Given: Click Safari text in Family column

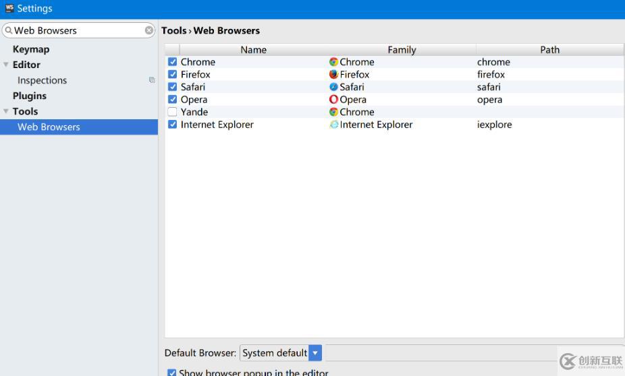Looking at the screenshot, I should 352,87.
